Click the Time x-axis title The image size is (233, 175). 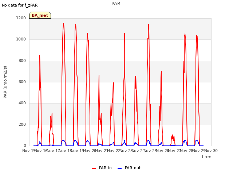[x=206, y=156]
